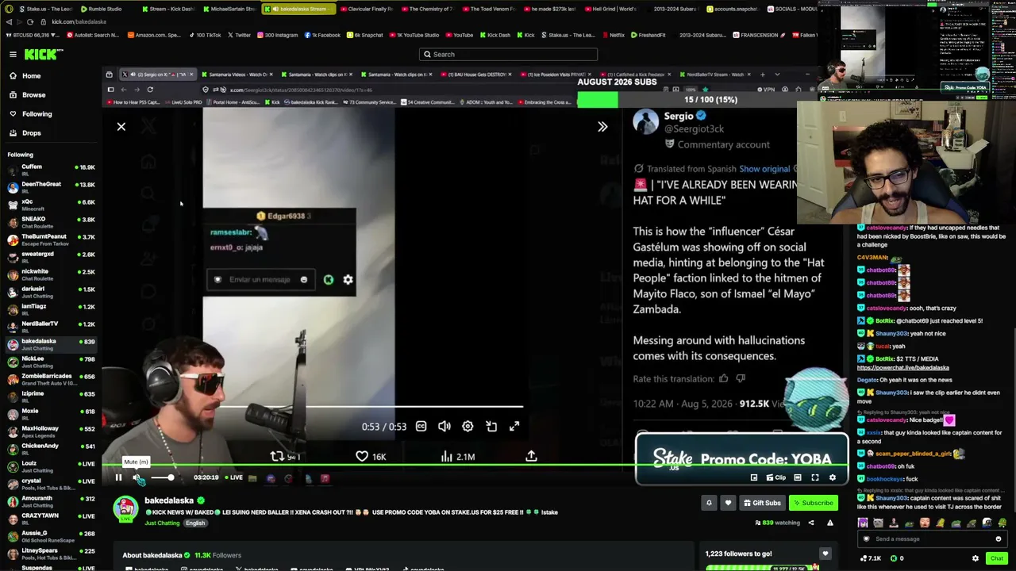Screen dimensions: 1016x571
Task: Click the Kick search field
Action: point(508,54)
